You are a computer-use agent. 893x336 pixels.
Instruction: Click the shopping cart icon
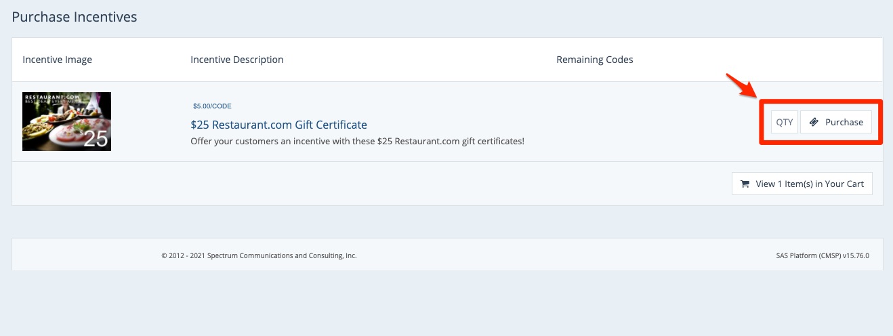coord(745,184)
